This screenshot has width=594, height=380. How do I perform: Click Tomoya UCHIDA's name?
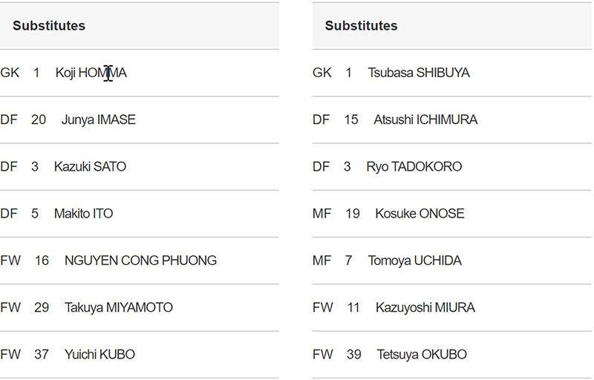point(414,261)
